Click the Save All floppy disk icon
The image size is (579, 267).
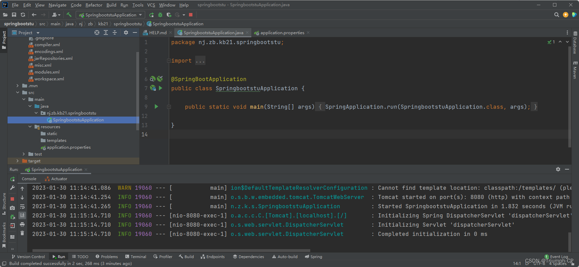(14, 15)
